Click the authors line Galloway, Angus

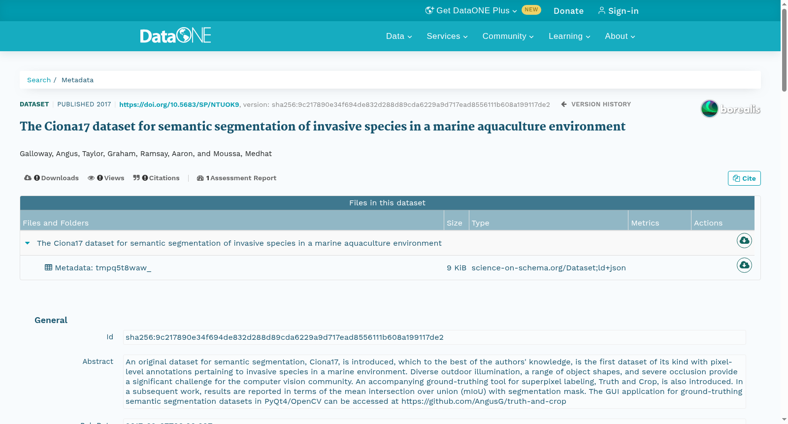146,154
